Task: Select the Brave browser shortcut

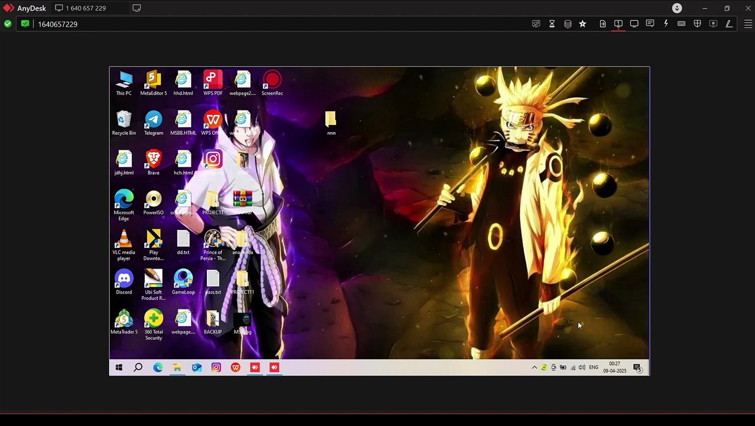Action: pyautogui.click(x=154, y=163)
